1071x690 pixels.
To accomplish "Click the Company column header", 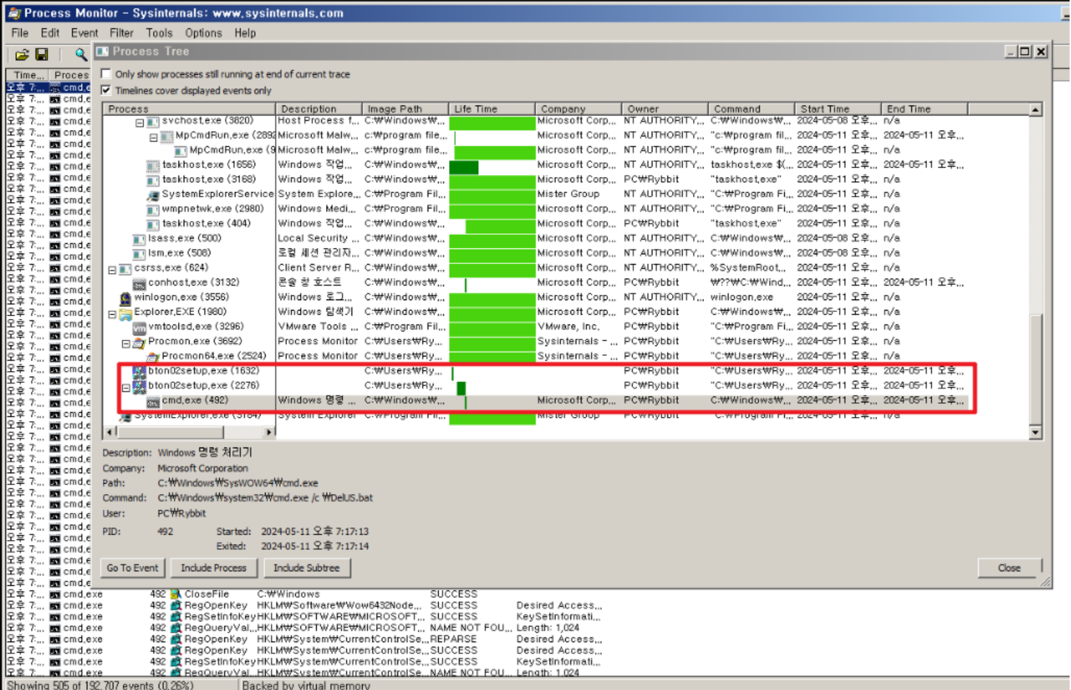I will (x=578, y=108).
